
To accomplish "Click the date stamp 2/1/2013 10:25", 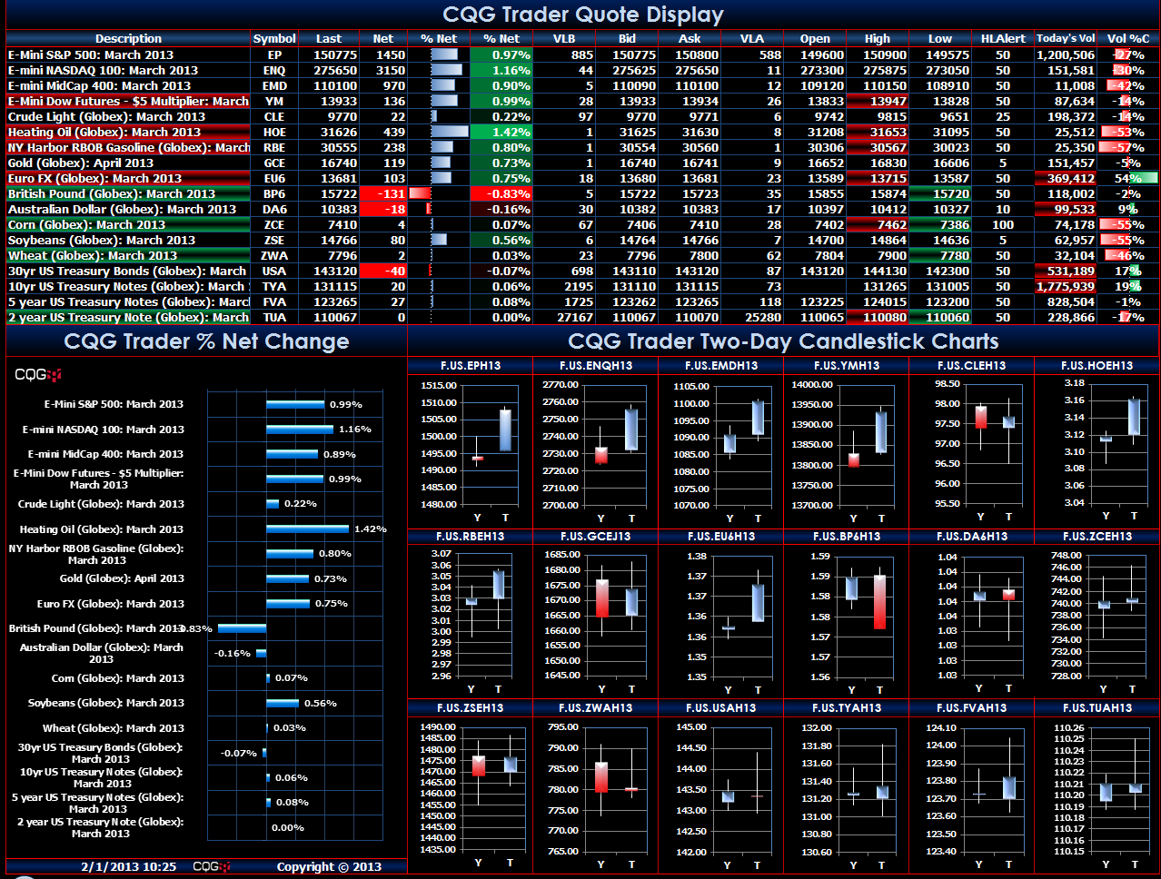I will 129,866.
